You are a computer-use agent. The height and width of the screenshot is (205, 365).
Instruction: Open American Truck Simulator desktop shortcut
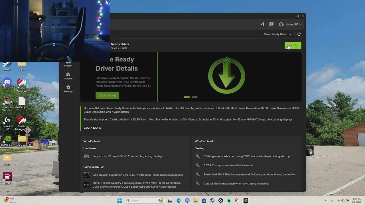coord(7,104)
